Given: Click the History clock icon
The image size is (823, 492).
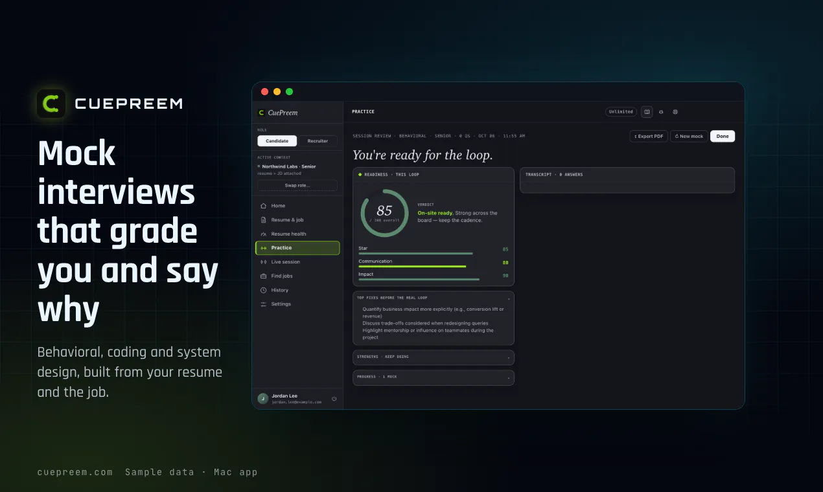Looking at the screenshot, I should click(x=264, y=290).
